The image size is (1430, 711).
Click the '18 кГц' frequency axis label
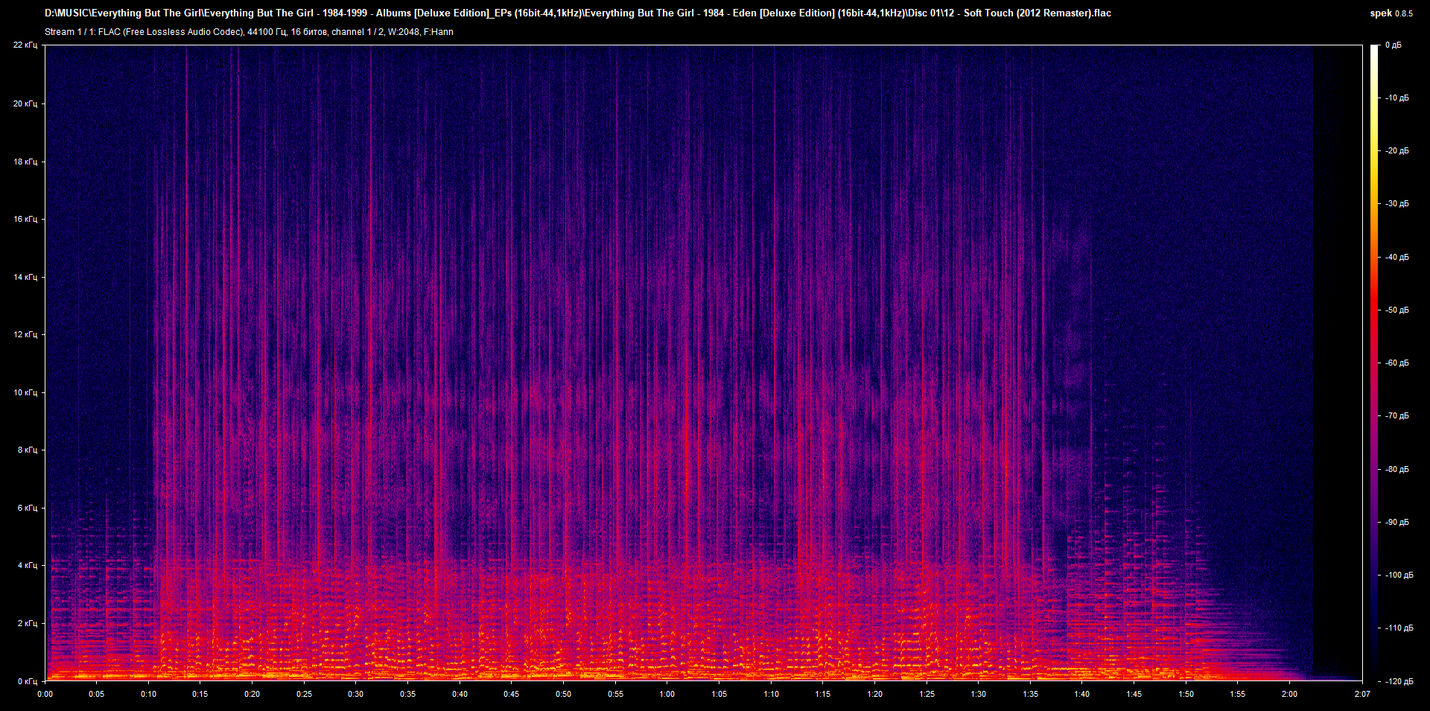tap(25, 162)
